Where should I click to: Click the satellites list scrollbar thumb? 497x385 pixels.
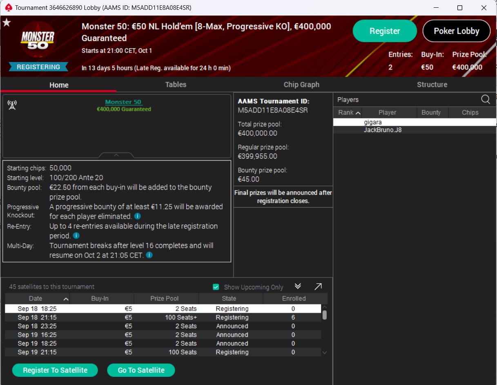pos(325,315)
